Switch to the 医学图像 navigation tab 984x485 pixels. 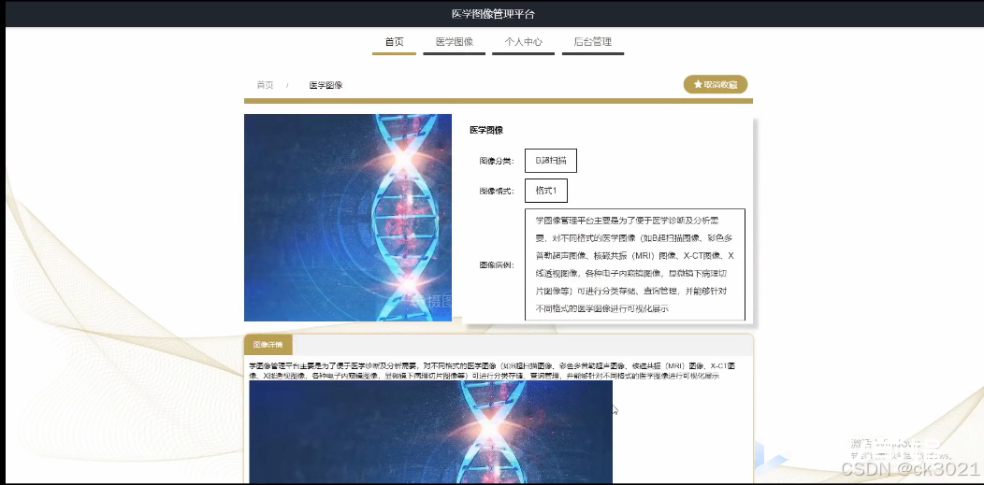pyautogui.click(x=455, y=42)
